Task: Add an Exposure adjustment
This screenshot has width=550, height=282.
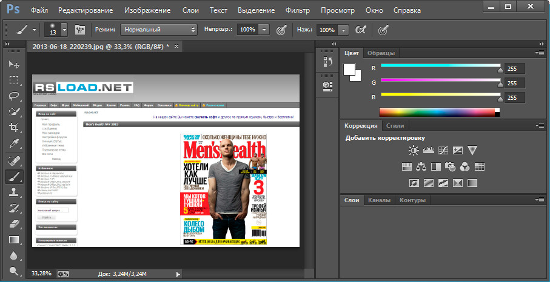Action: pos(458,151)
